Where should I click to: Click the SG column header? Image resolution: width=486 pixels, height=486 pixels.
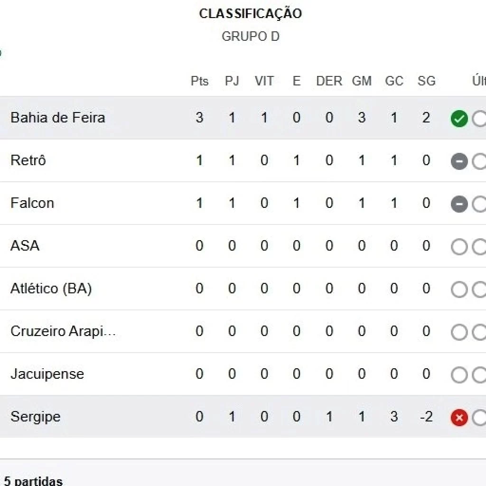[426, 81]
